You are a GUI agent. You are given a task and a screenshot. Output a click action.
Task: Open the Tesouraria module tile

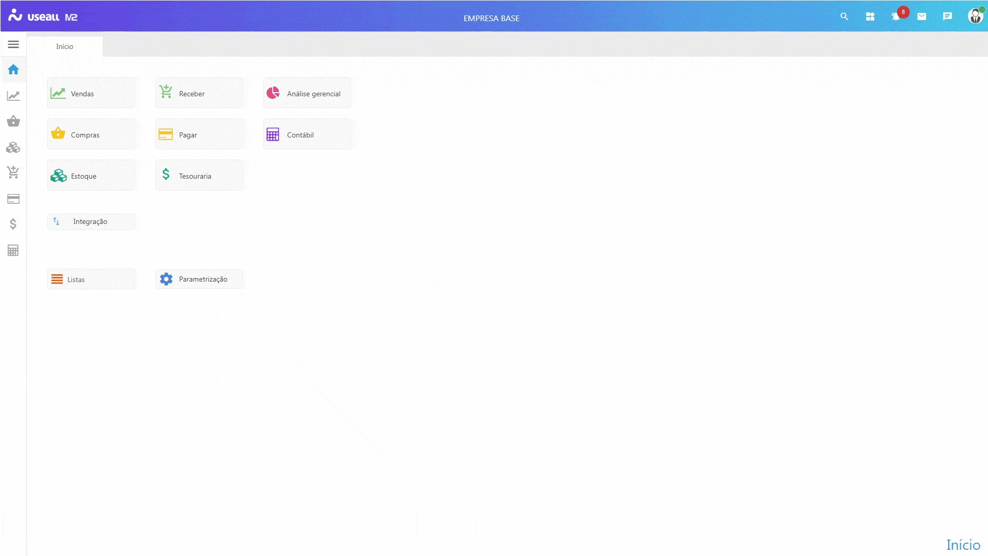[x=200, y=176]
